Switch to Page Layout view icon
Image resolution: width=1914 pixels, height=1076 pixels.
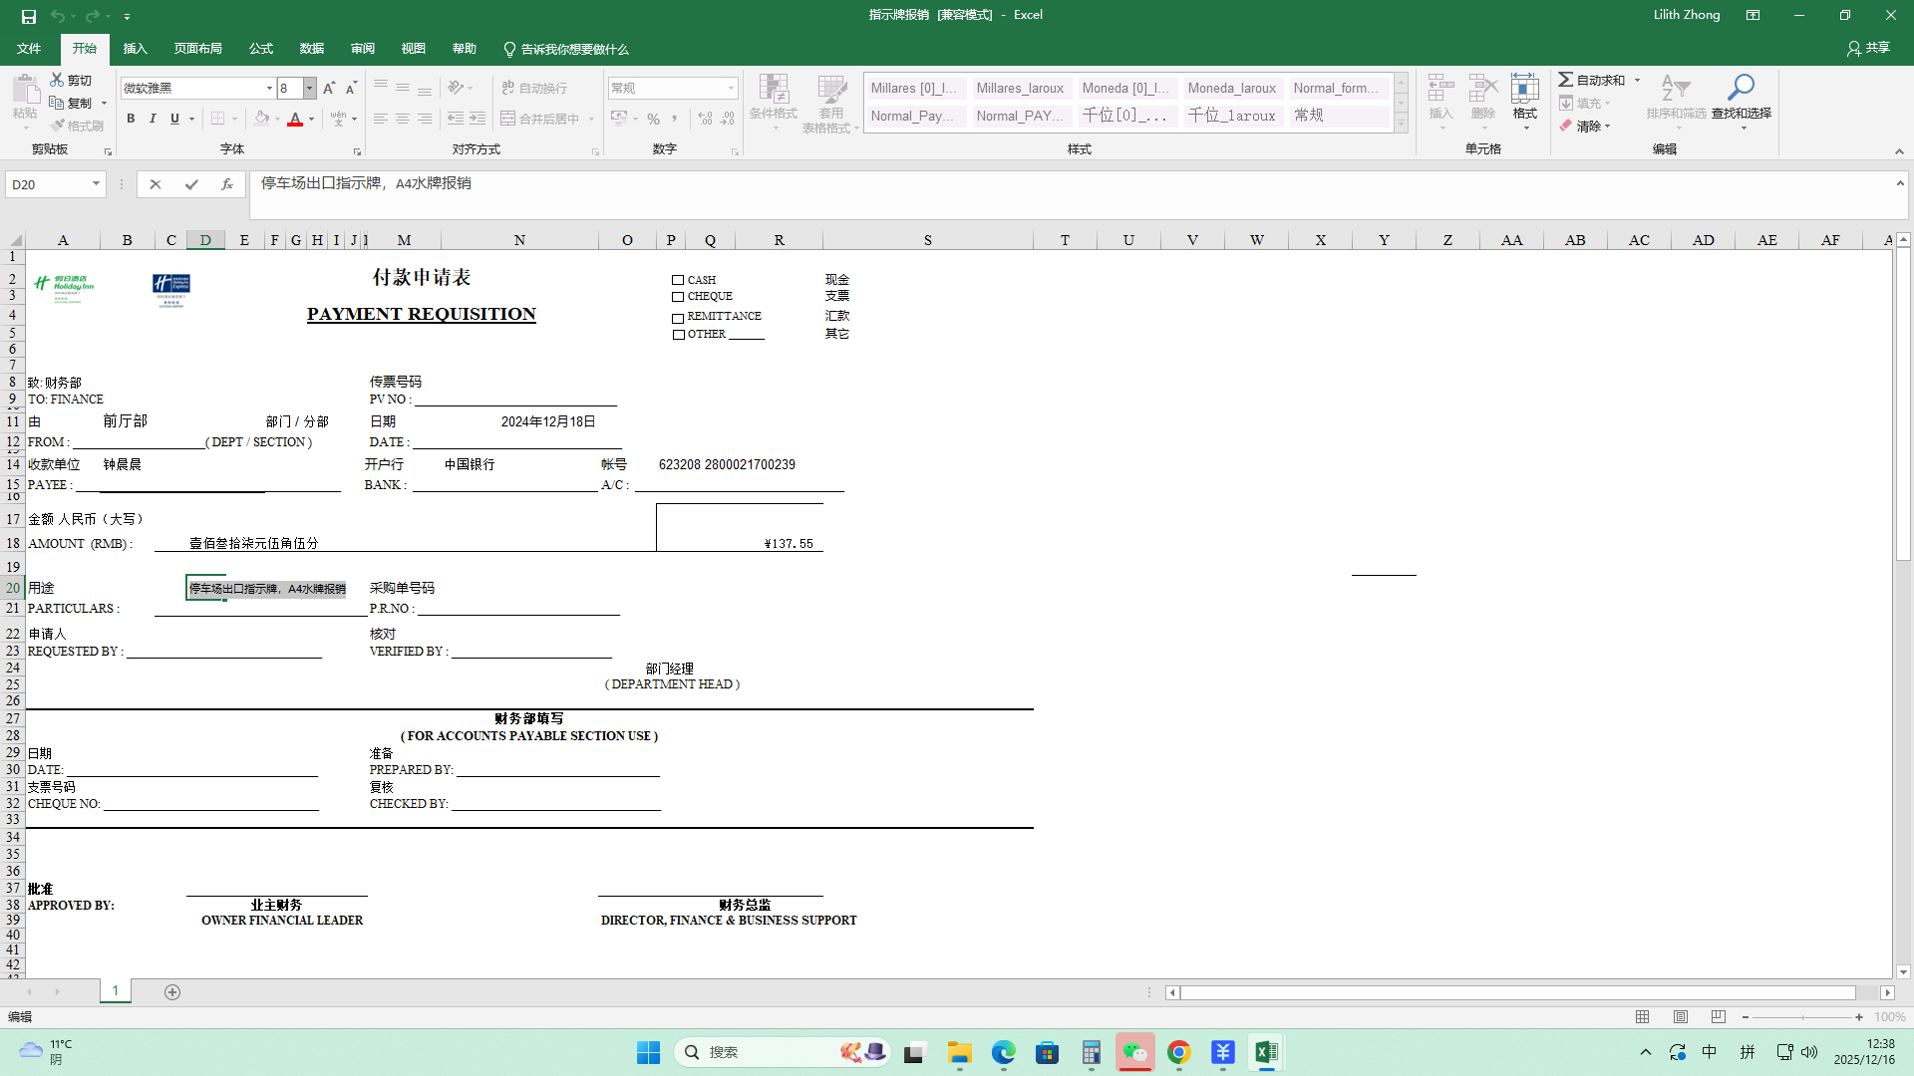[x=1681, y=1016]
